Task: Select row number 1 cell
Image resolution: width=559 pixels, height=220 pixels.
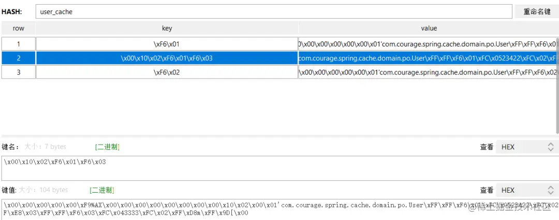Action: click(19, 44)
